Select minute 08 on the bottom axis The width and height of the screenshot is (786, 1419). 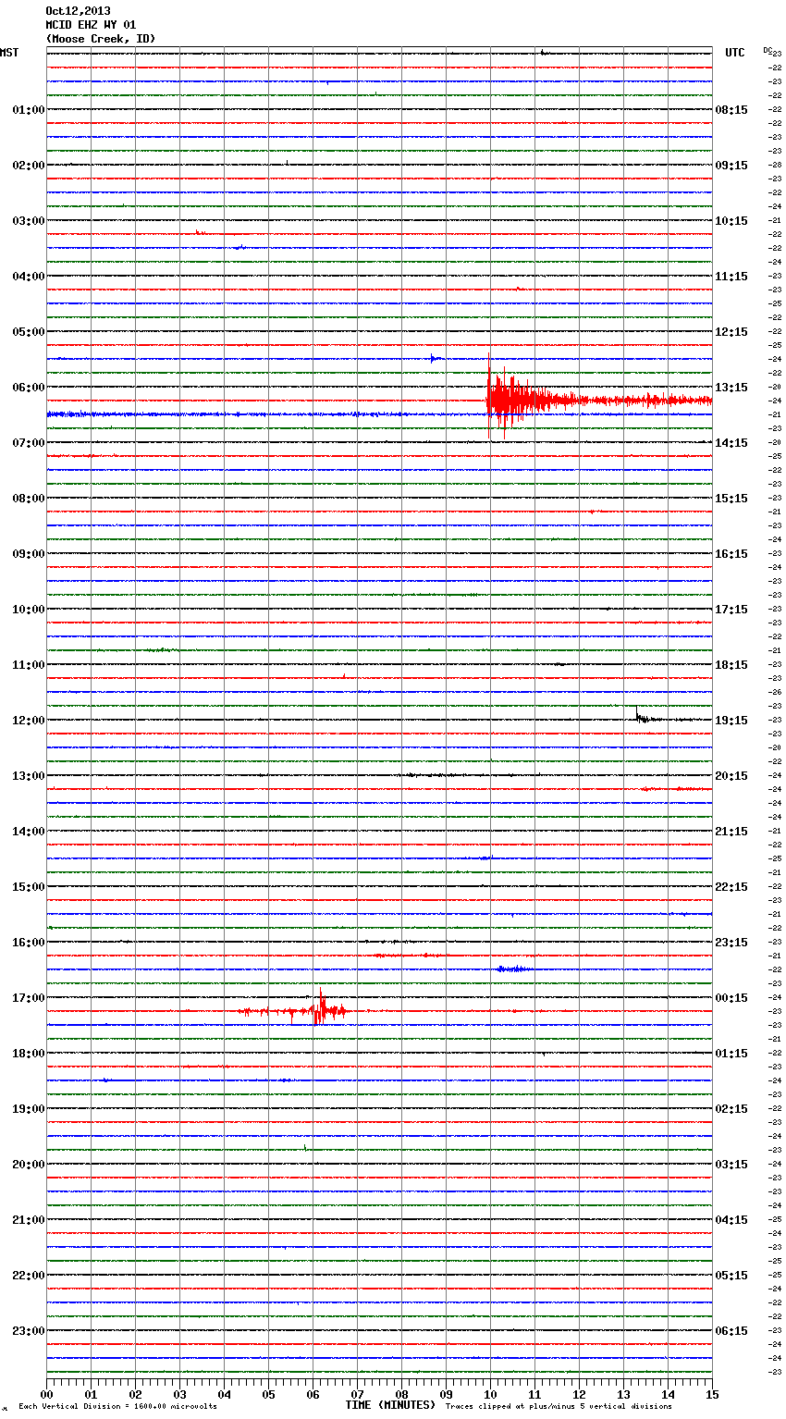(401, 1394)
